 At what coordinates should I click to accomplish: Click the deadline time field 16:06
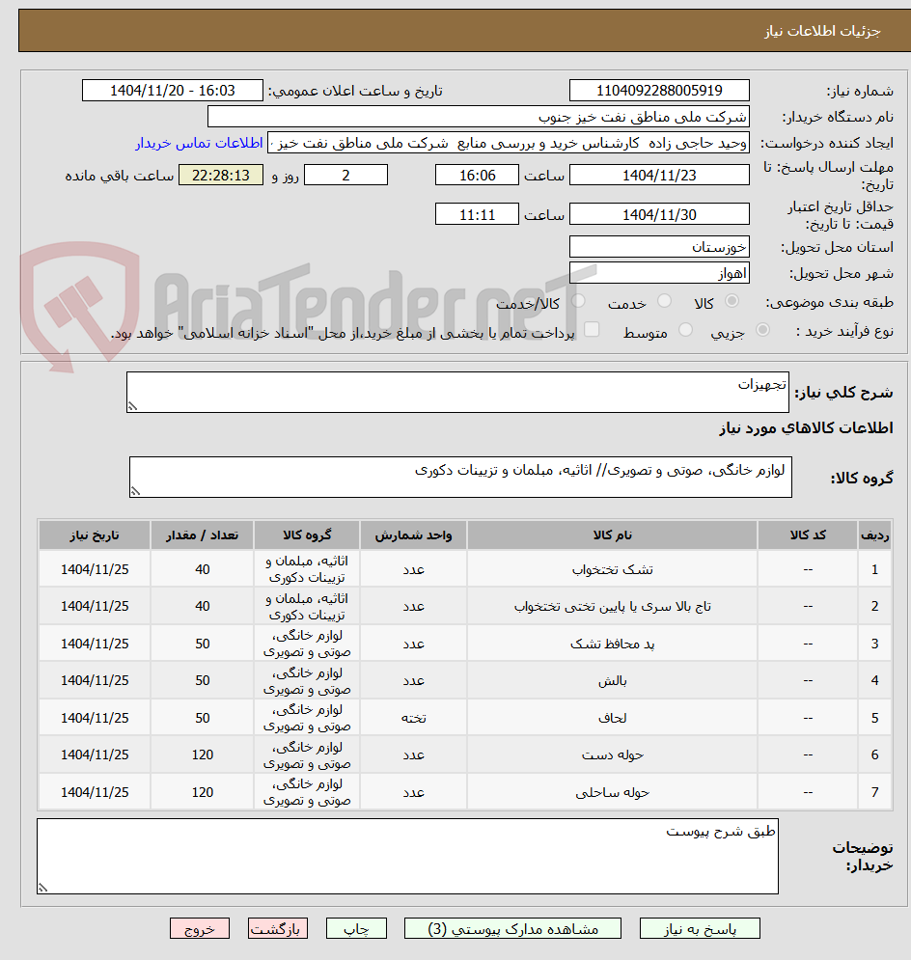coord(477,175)
